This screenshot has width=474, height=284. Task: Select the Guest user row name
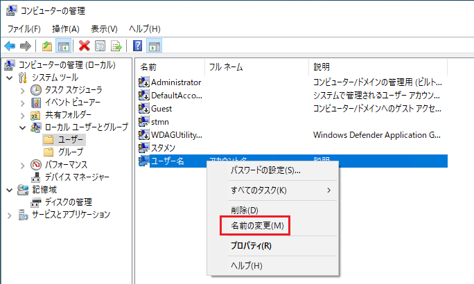pos(161,109)
